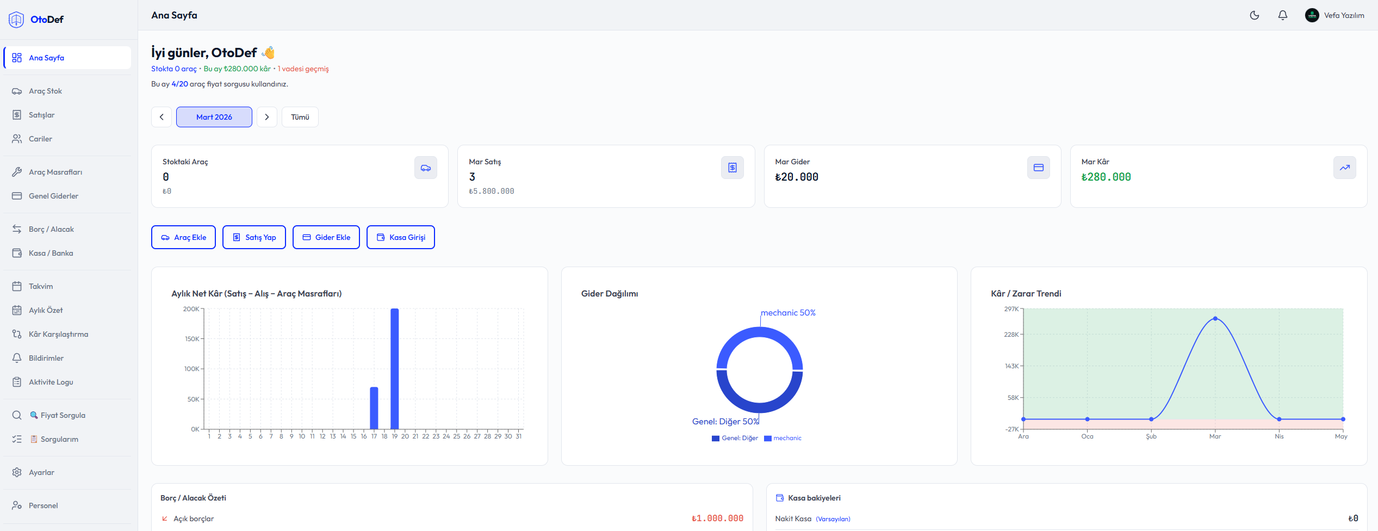Navigate to Kasa / Banka page
The image size is (1378, 531).
pos(51,253)
